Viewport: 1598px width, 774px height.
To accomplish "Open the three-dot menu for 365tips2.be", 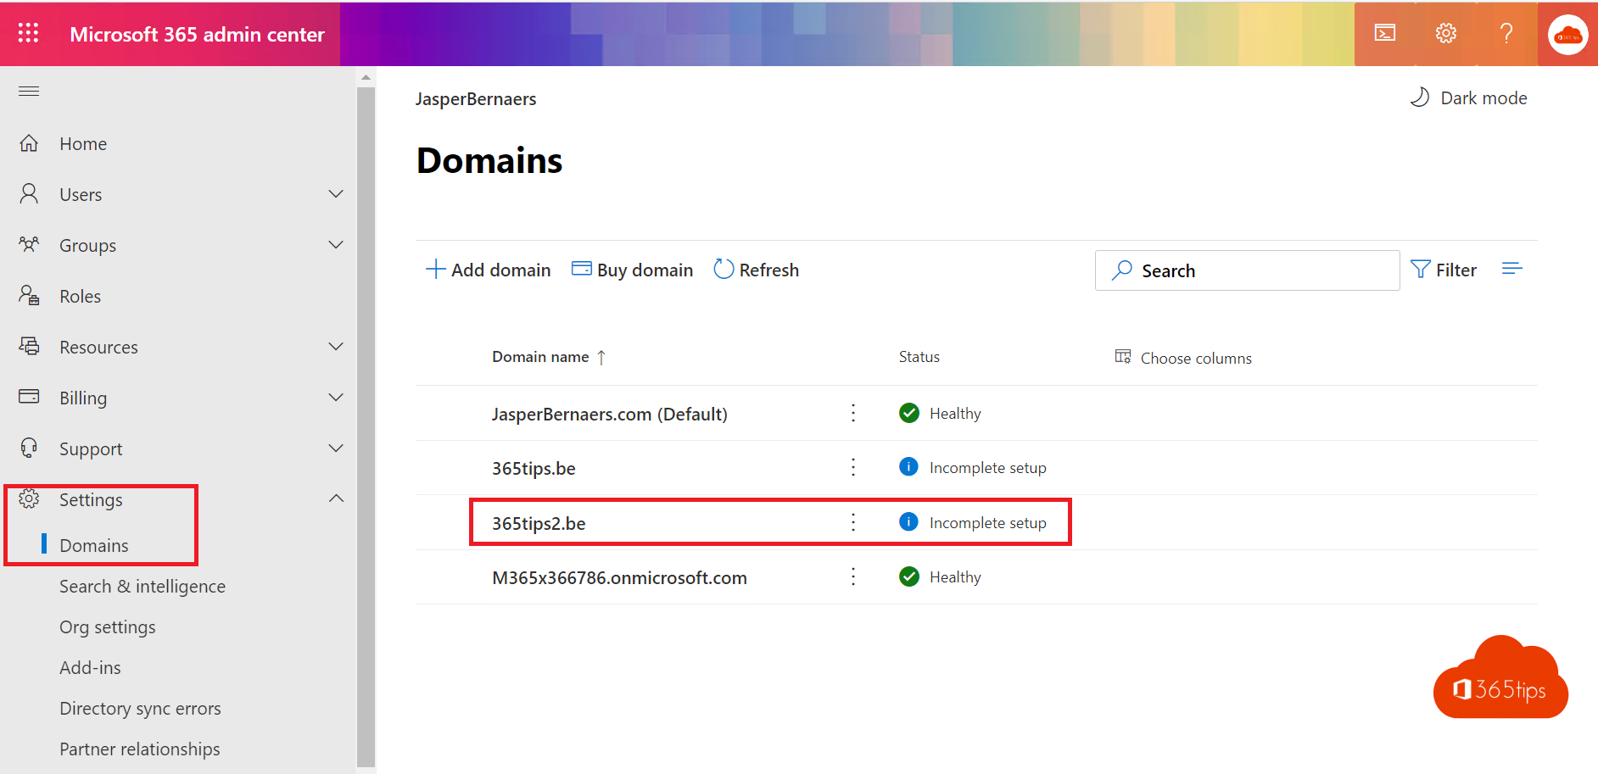I will pyautogui.click(x=852, y=522).
